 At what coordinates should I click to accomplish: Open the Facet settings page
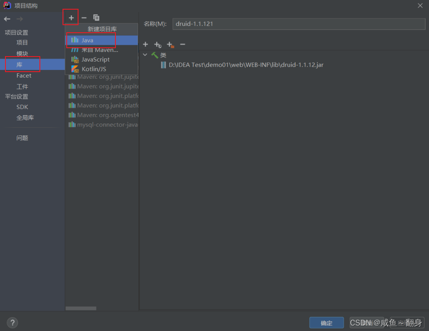(24, 76)
